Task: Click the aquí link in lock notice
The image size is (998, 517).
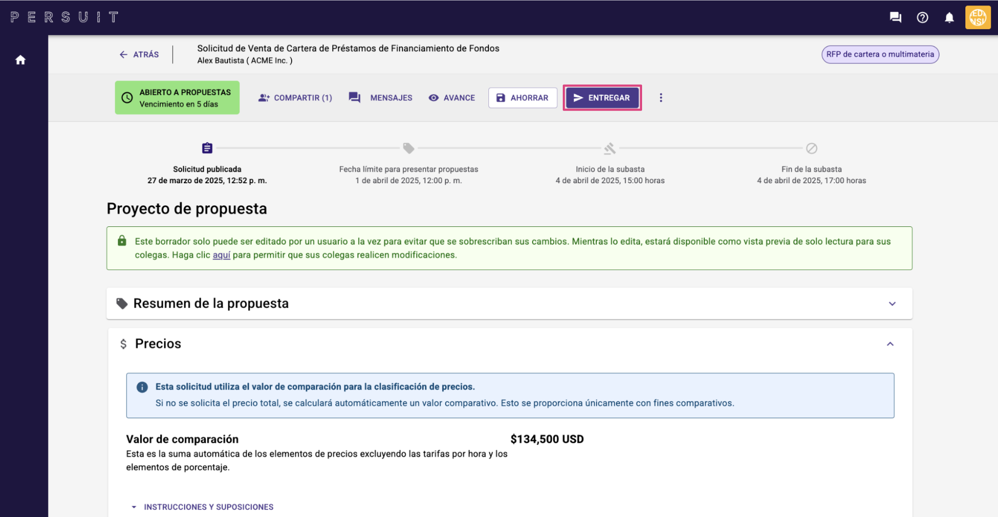Action: (221, 255)
